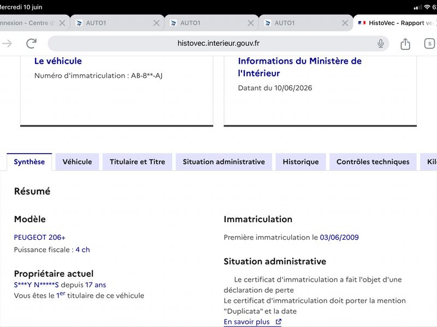Click the 4 ch fiscal power value
Image resolution: width=437 pixels, height=327 pixels.
pyautogui.click(x=83, y=250)
